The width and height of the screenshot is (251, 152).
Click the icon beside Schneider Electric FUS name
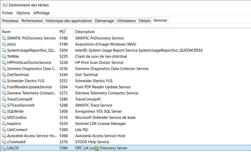[x=4, y=81]
